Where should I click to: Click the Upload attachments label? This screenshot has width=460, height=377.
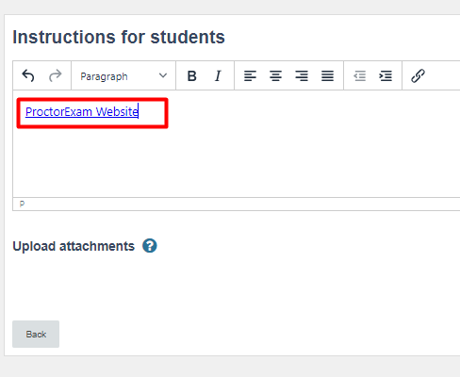[x=74, y=246]
